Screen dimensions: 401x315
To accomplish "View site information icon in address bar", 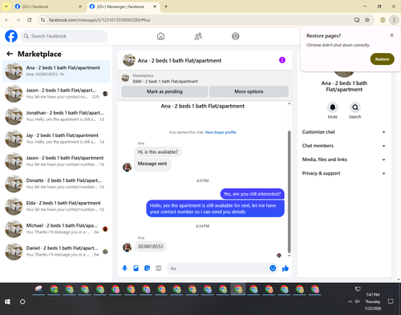I will [x=43, y=20].
